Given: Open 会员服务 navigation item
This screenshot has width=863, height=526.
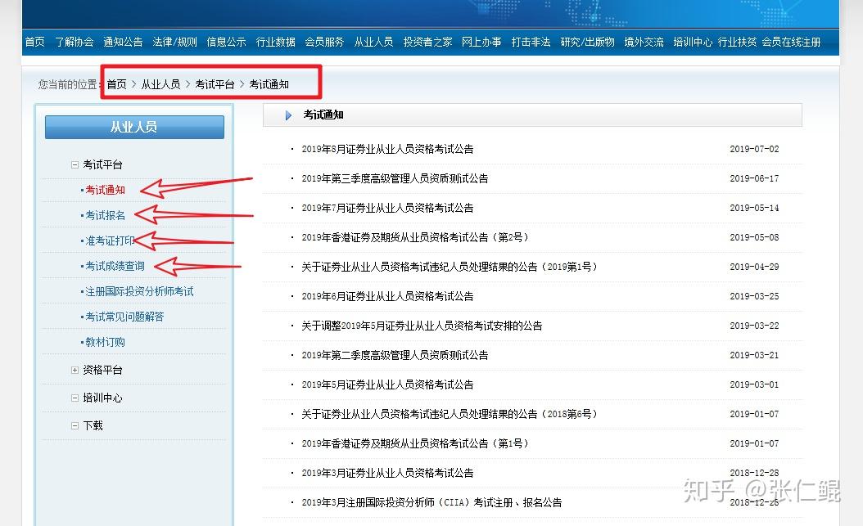Looking at the screenshot, I should tap(324, 42).
